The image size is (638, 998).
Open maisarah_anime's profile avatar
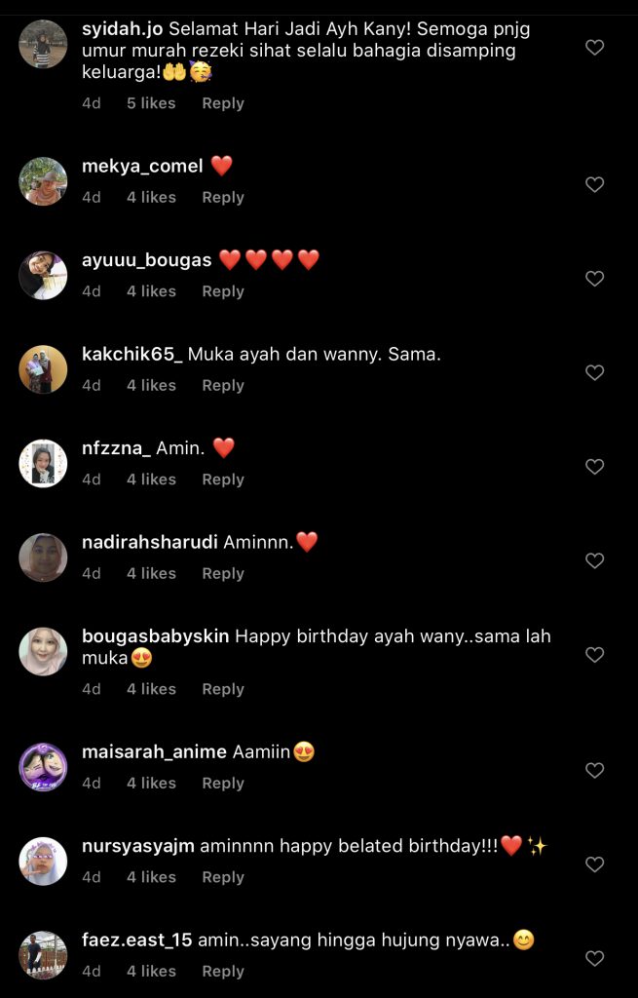click(43, 767)
